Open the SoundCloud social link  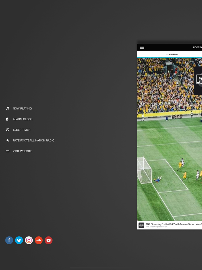click(x=39, y=240)
